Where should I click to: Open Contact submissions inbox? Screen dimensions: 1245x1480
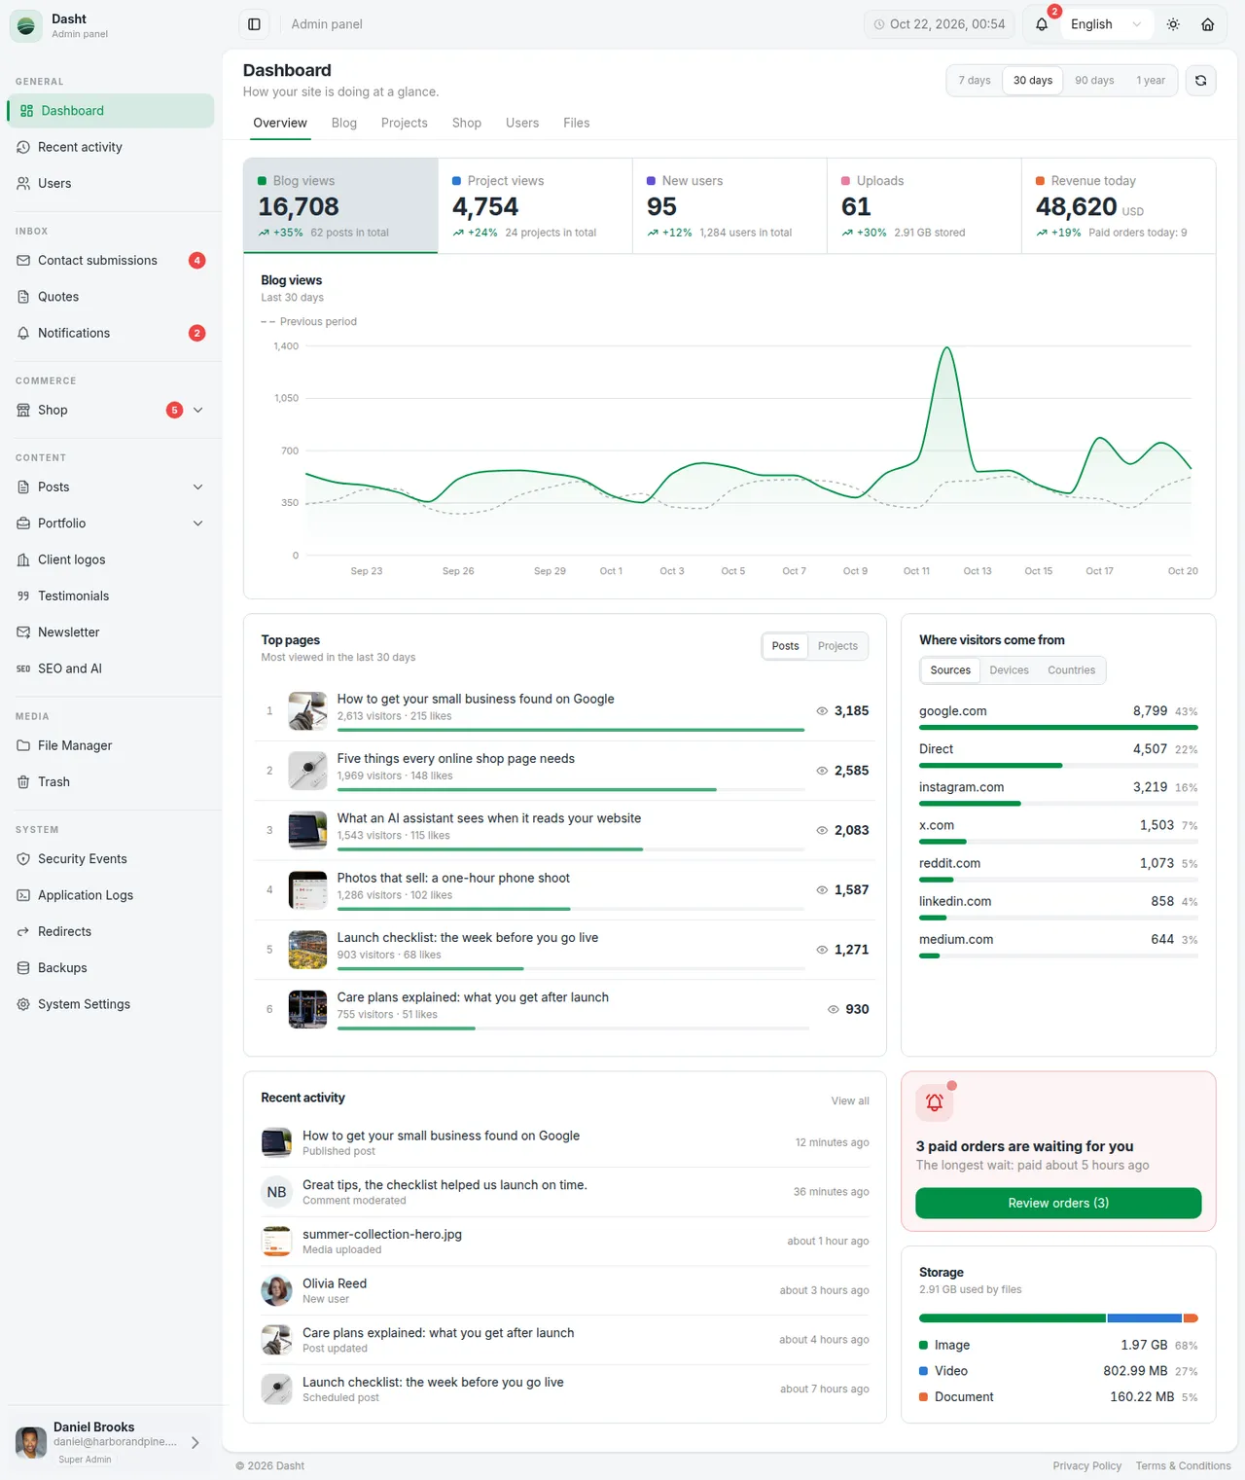tap(111, 260)
